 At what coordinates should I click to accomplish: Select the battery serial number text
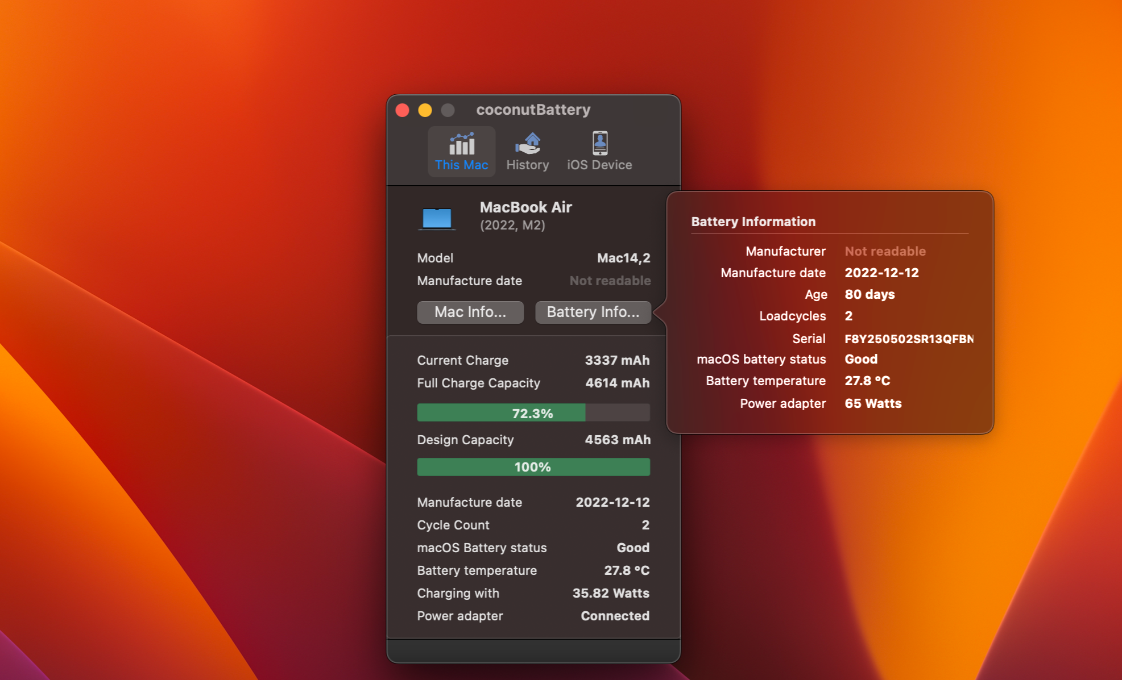(908, 339)
